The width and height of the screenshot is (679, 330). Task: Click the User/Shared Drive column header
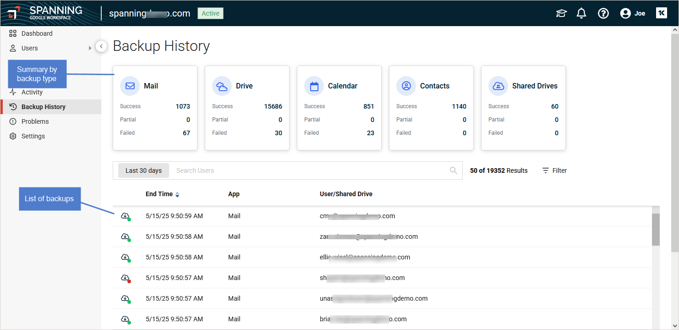346,194
